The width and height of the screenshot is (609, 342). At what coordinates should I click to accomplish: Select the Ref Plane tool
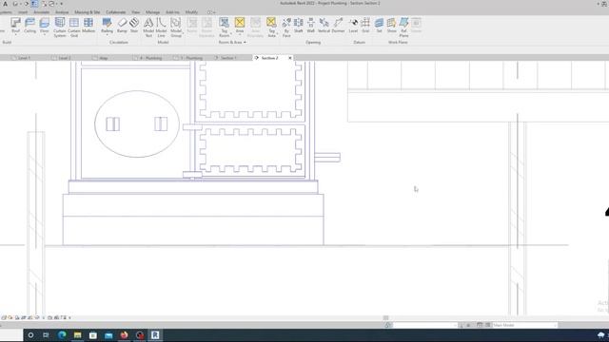[403, 28]
